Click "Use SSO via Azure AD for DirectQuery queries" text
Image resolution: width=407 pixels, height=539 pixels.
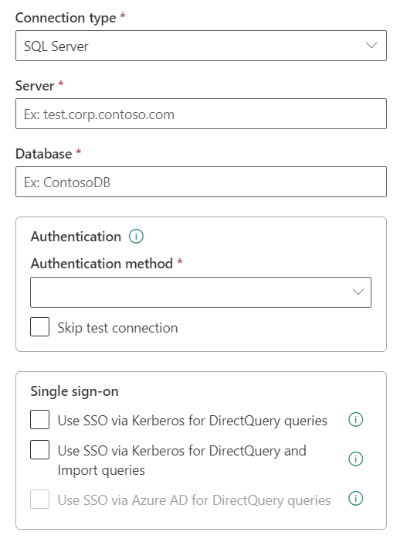click(x=195, y=500)
